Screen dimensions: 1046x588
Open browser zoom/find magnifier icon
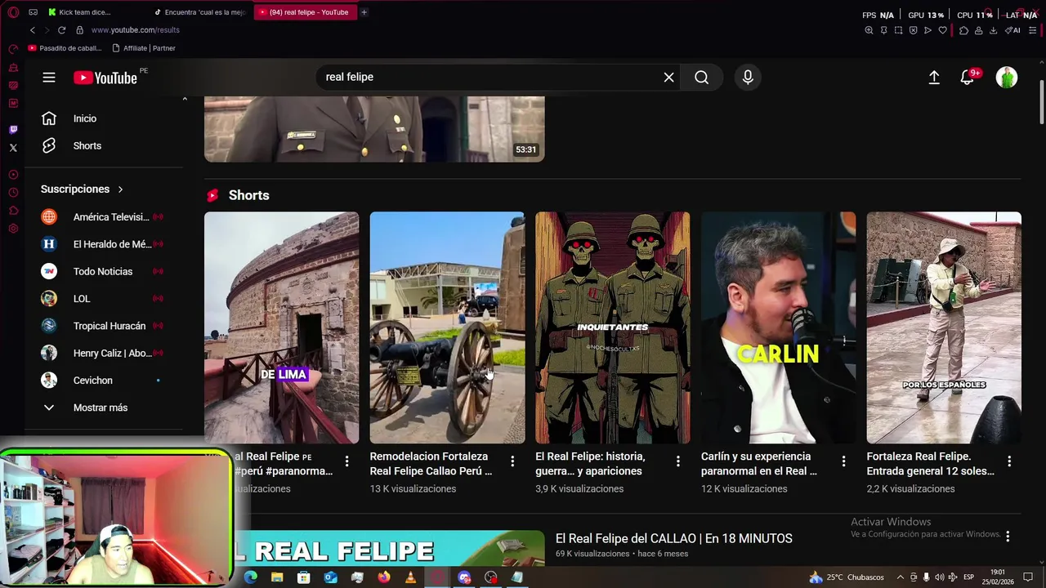tap(869, 30)
